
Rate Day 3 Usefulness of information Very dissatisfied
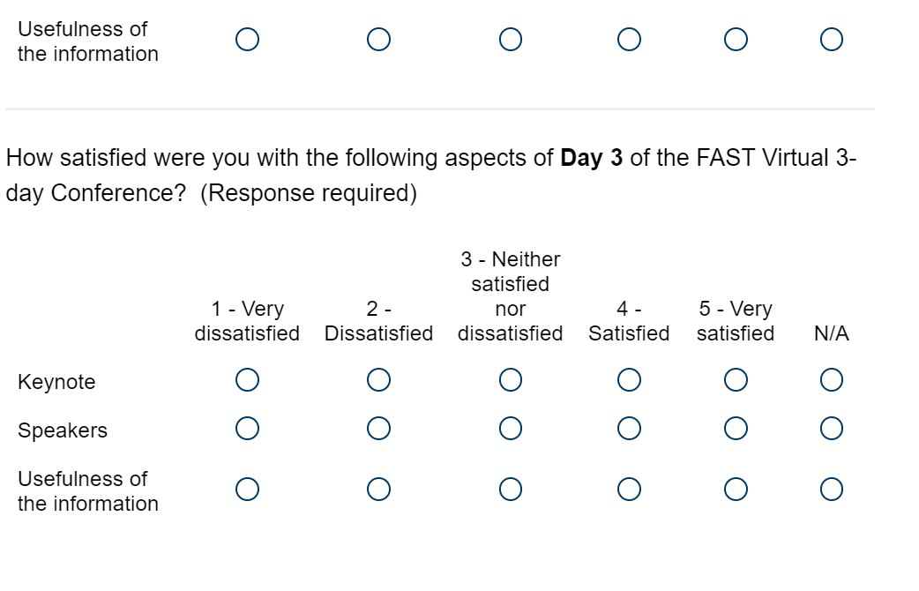click(x=247, y=489)
